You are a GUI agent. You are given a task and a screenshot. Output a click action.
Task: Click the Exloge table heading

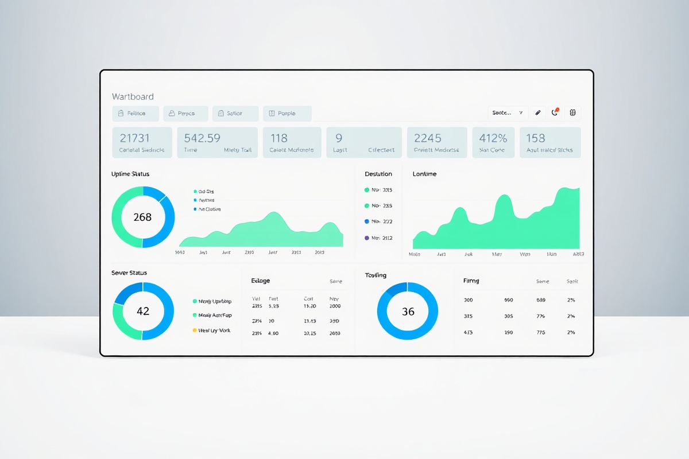point(261,281)
